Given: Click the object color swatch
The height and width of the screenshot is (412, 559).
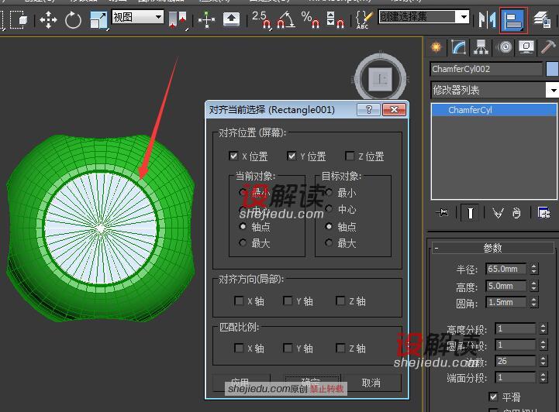Looking at the screenshot, I should pyautogui.click(x=552, y=69).
